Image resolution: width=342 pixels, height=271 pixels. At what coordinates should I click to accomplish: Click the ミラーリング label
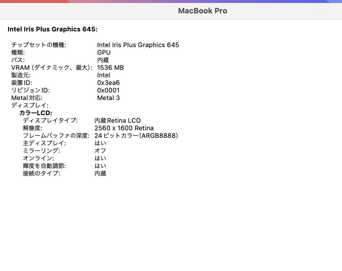click(41, 151)
